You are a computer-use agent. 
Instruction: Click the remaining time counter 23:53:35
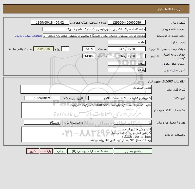click(44, 49)
